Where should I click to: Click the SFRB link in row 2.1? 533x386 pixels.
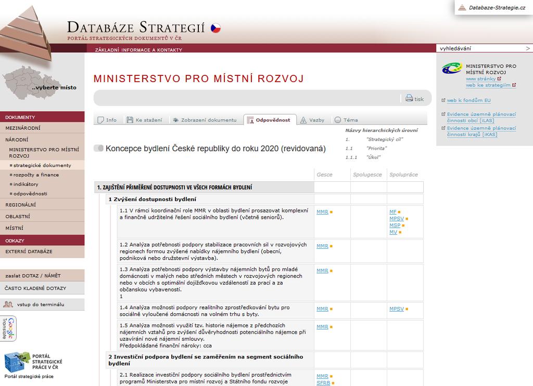coord(323,383)
